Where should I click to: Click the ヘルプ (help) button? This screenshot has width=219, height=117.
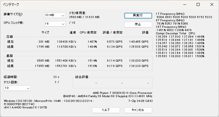click(106, 110)
